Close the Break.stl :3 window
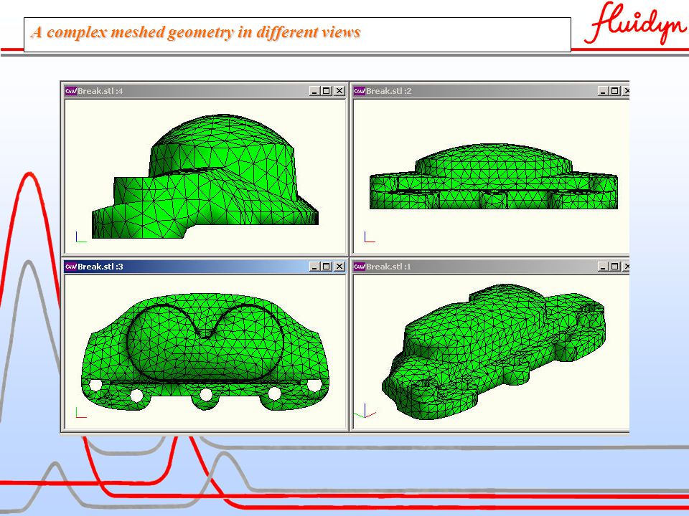689x516 pixels. point(339,267)
